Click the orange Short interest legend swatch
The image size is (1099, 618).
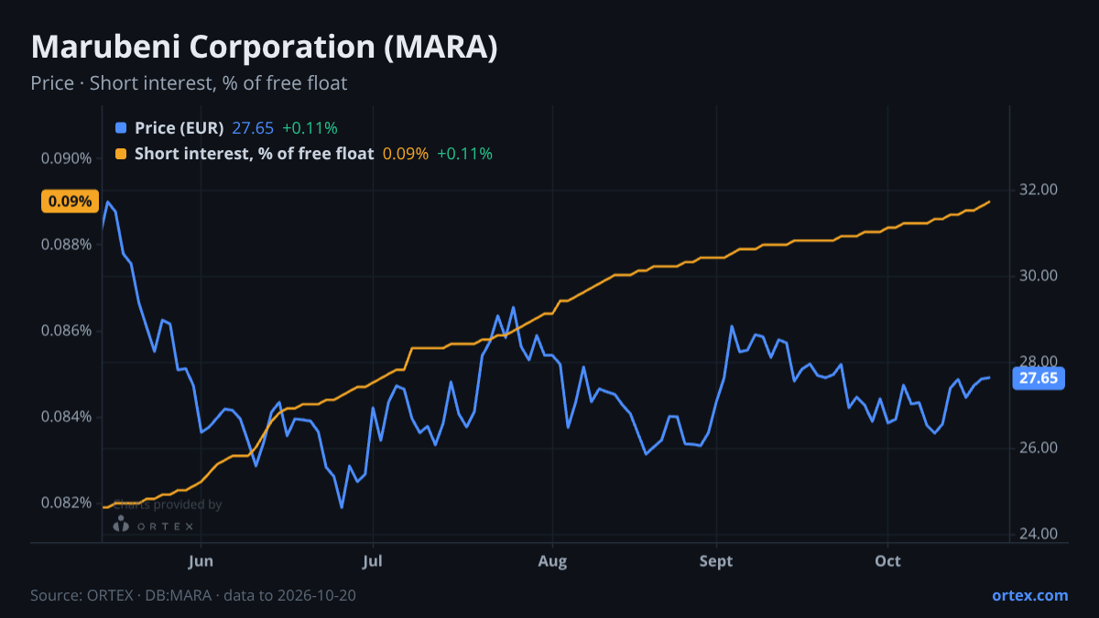tap(121, 154)
